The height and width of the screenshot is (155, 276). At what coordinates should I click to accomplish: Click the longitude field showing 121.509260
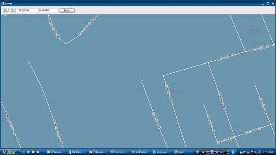(x=27, y=10)
